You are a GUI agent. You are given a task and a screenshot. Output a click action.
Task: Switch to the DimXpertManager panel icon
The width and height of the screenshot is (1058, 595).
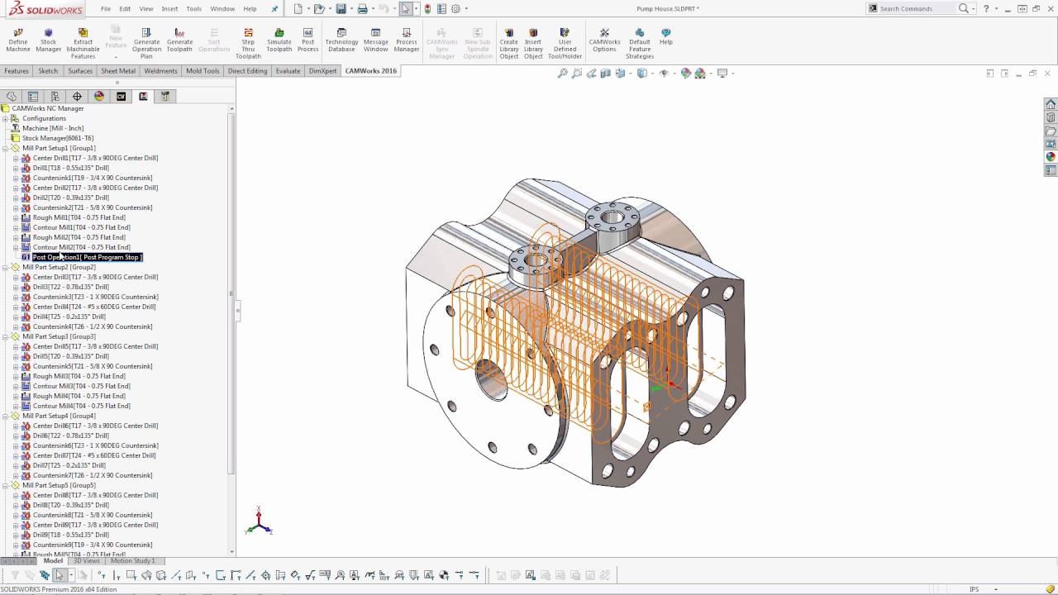click(x=77, y=96)
